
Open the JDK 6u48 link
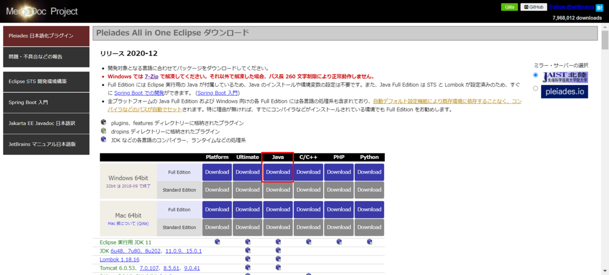click(x=118, y=251)
